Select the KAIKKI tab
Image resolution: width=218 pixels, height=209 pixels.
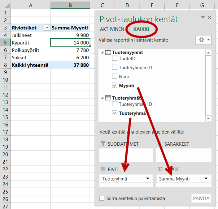coord(141,29)
